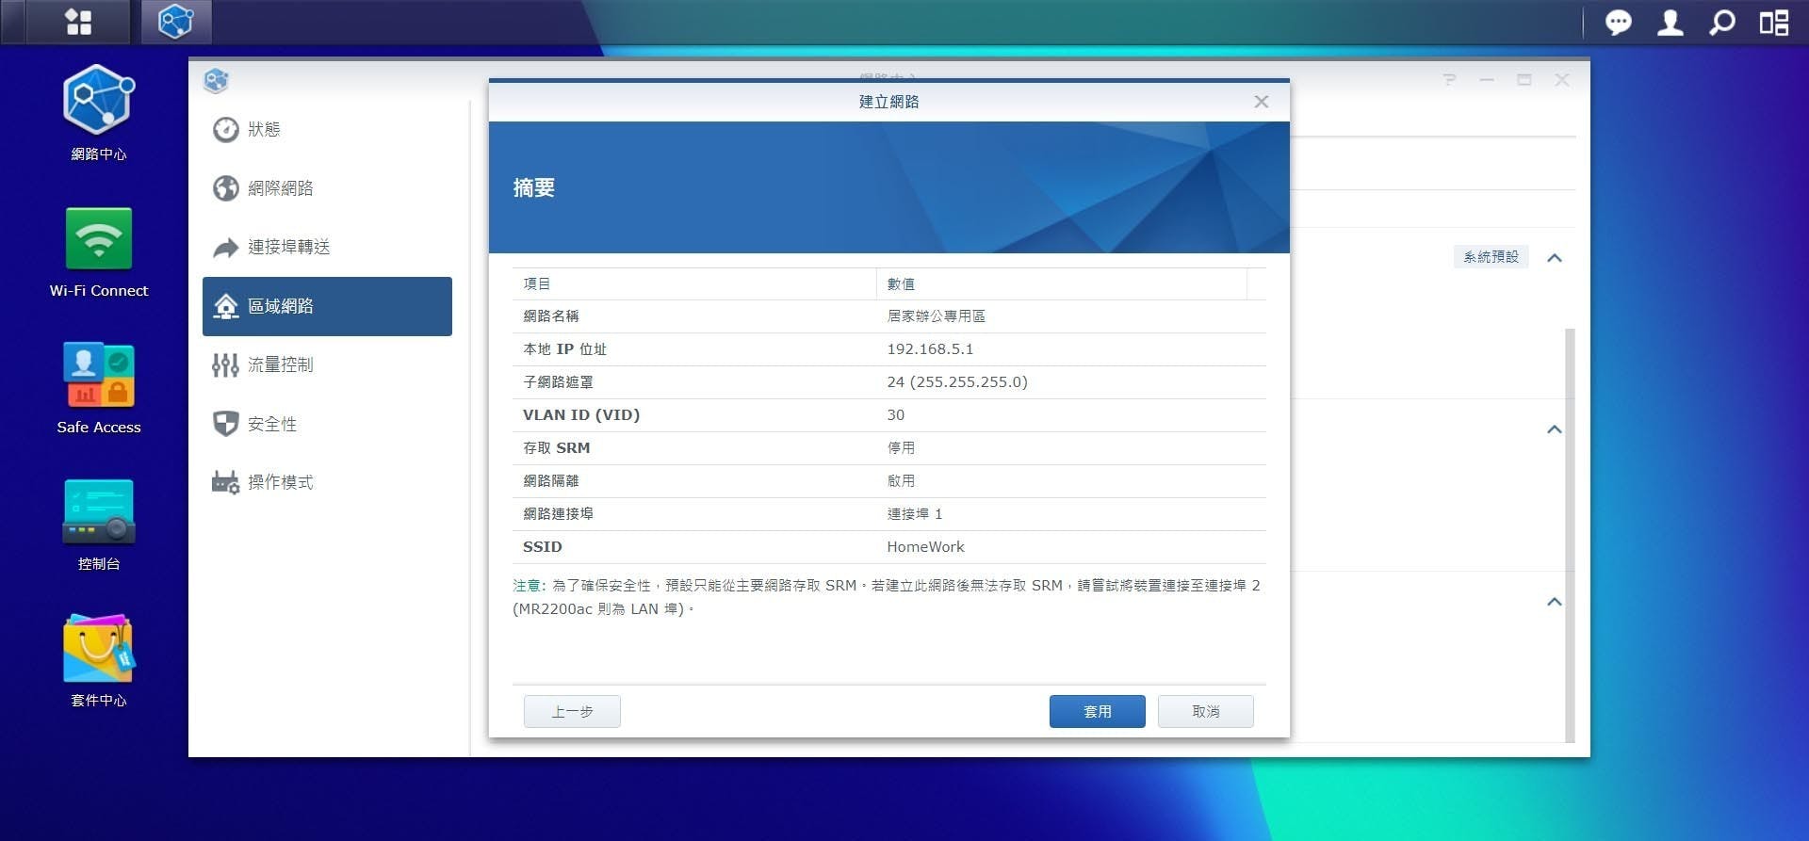Click 套用 to apply the network
Image resolution: width=1809 pixels, height=841 pixels.
pyautogui.click(x=1097, y=712)
